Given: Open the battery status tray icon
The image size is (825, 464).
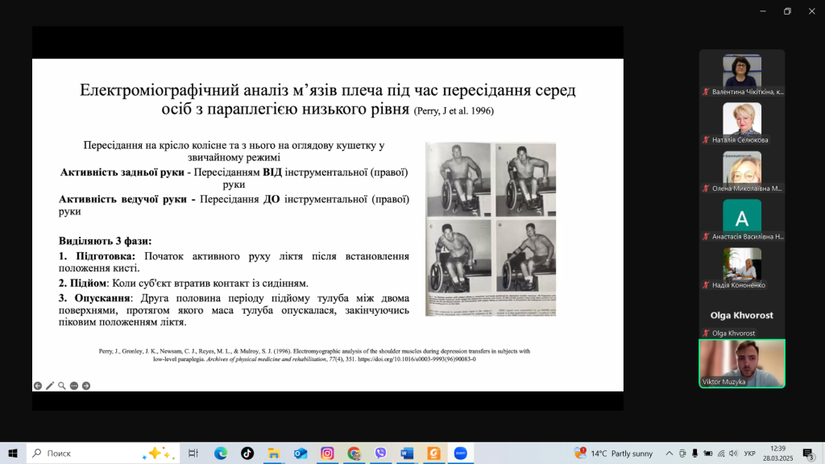Looking at the screenshot, I should pos(708,453).
